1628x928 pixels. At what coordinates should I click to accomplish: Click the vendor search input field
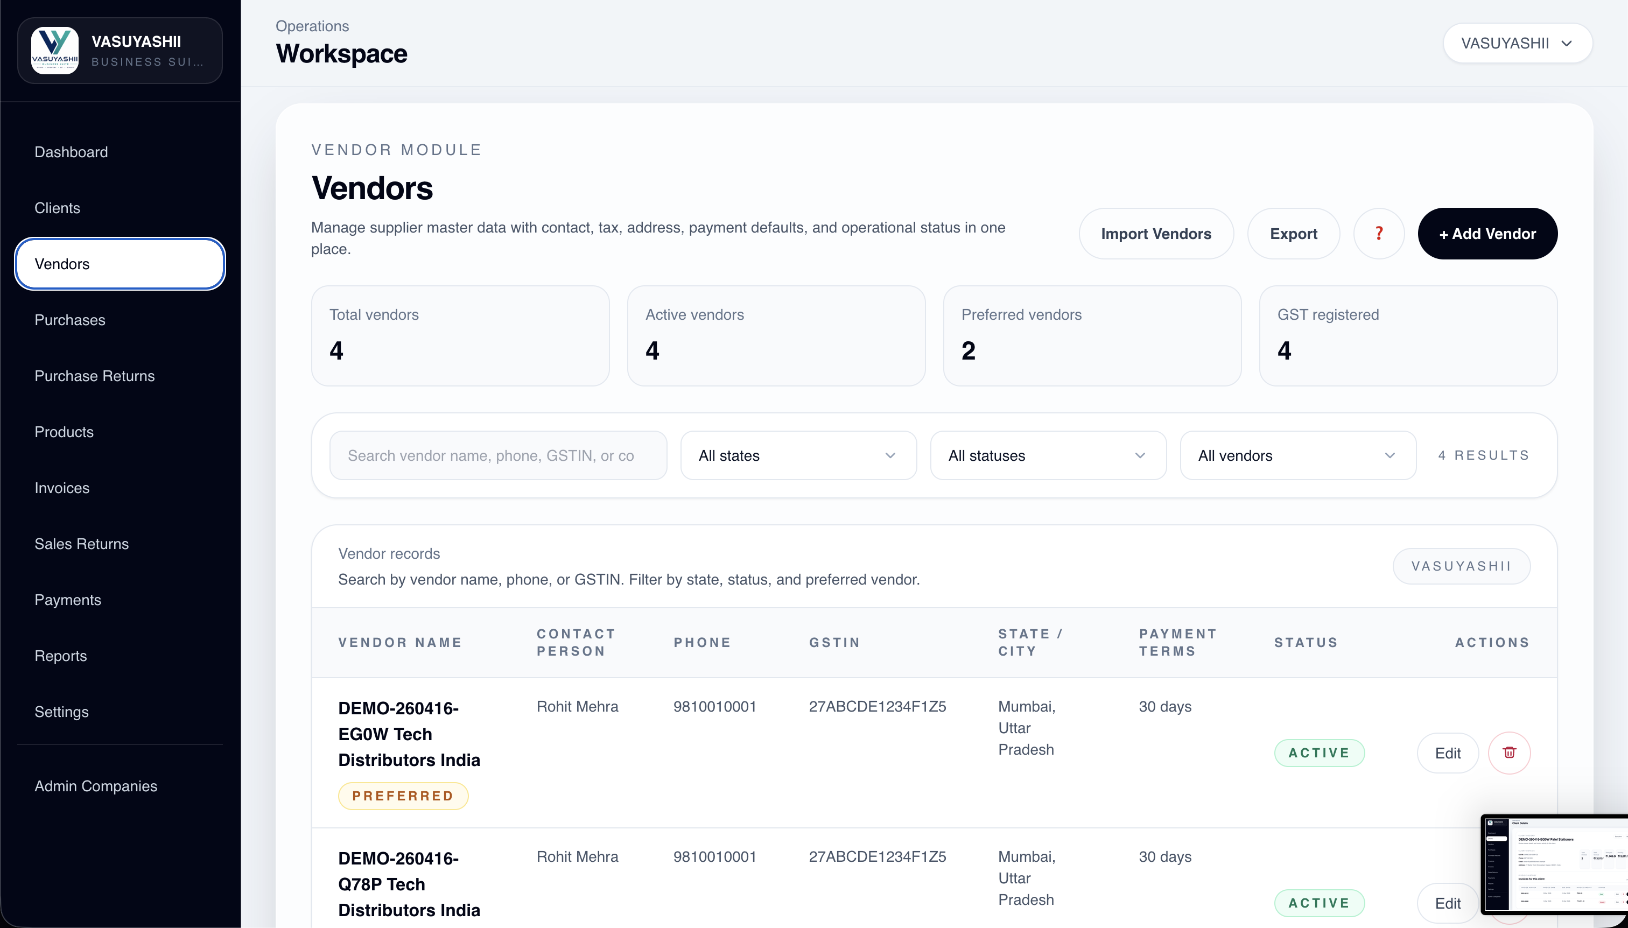(498, 456)
